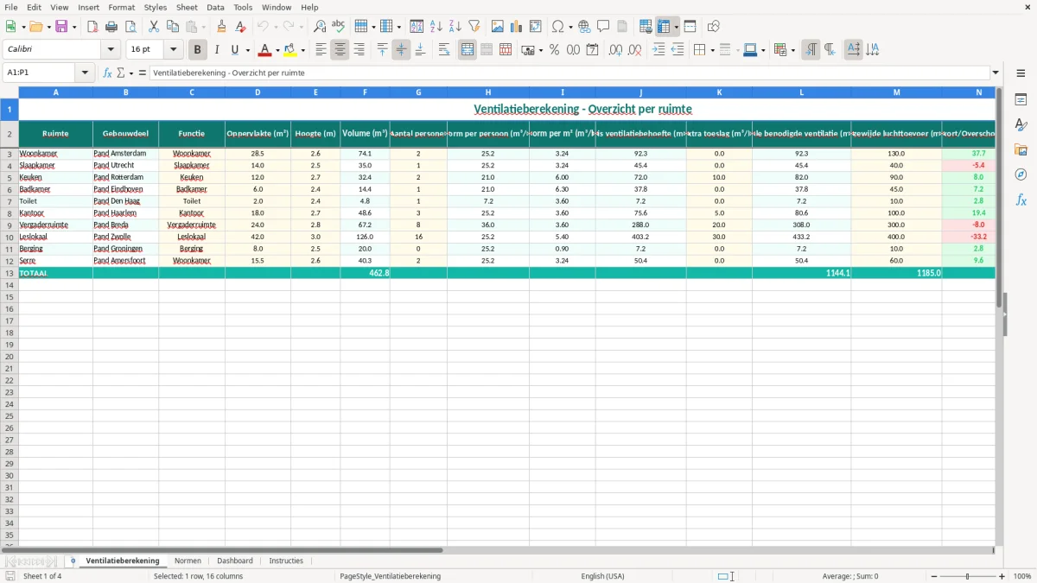Click the Sort Ascending icon

[x=436, y=27]
